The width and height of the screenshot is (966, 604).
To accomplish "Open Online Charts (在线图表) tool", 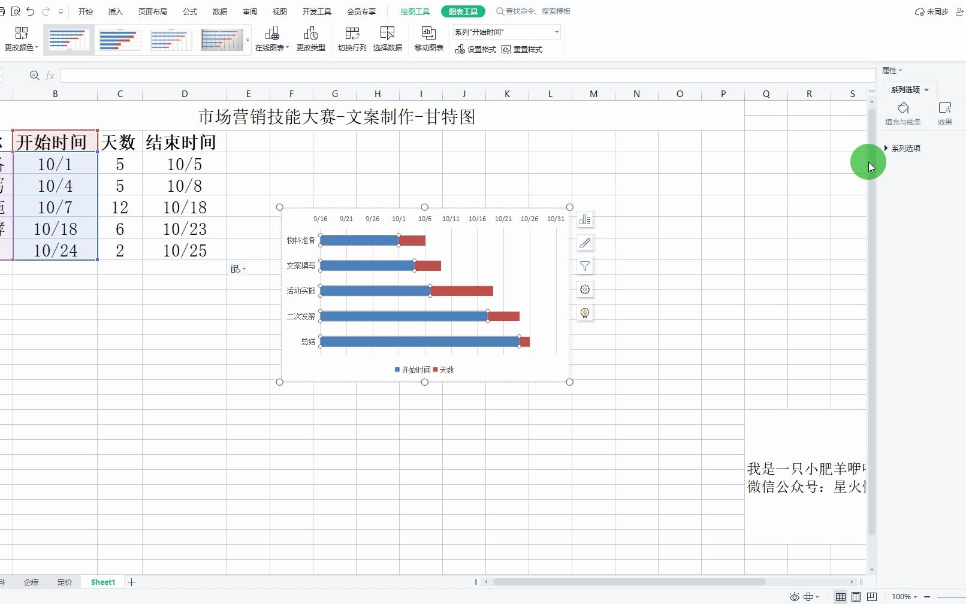I will click(x=272, y=39).
